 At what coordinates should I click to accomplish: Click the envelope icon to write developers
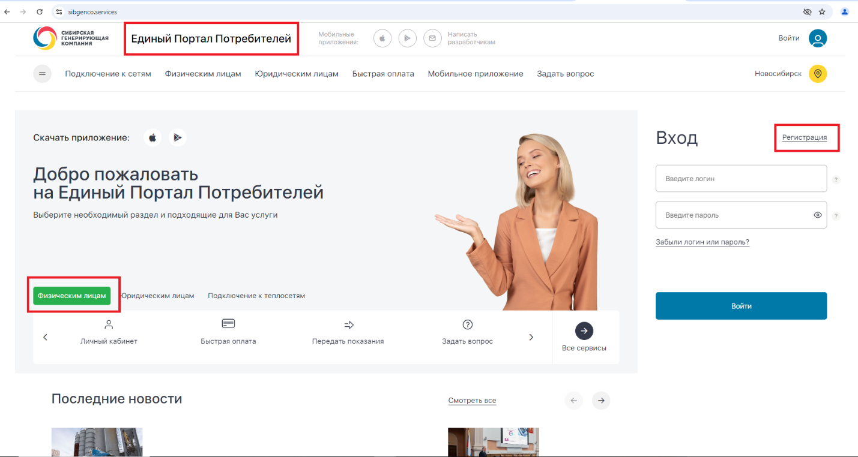click(432, 38)
